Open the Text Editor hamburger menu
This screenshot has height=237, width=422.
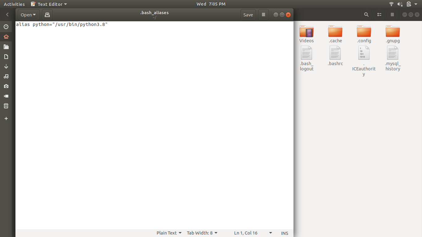(263, 15)
